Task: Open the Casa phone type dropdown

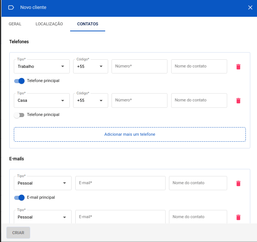Action: coord(42,101)
